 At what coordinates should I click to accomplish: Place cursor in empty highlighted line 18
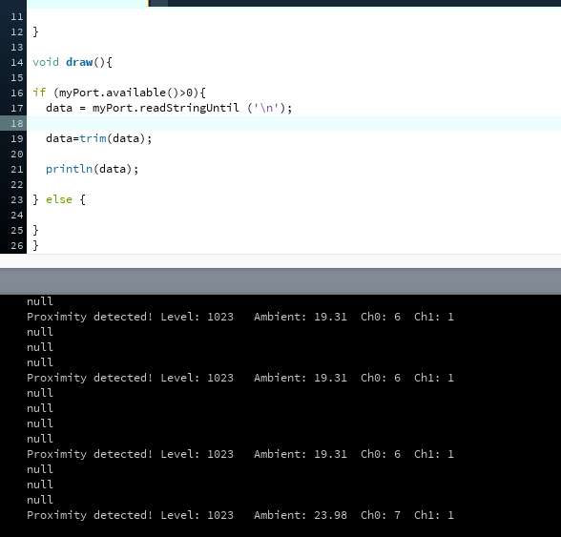click(x=294, y=123)
